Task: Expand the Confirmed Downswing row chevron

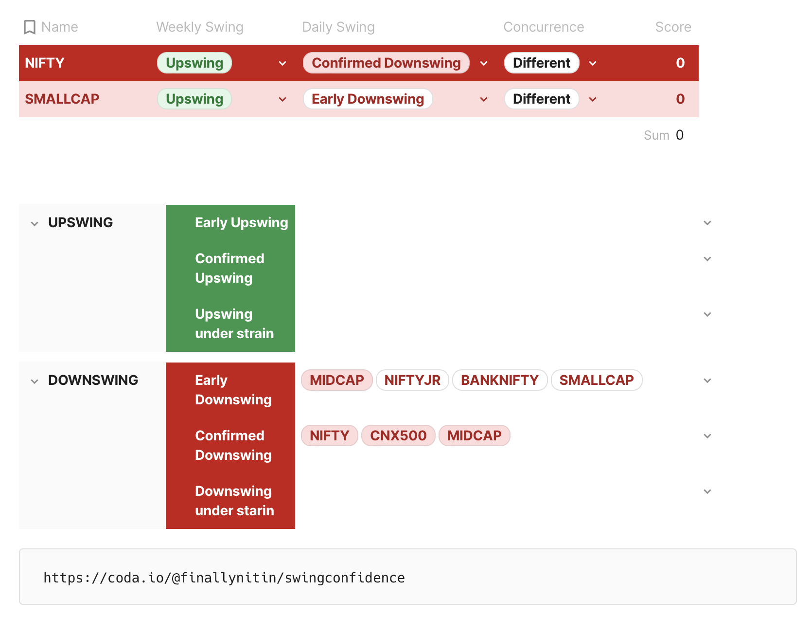Action: coord(707,436)
